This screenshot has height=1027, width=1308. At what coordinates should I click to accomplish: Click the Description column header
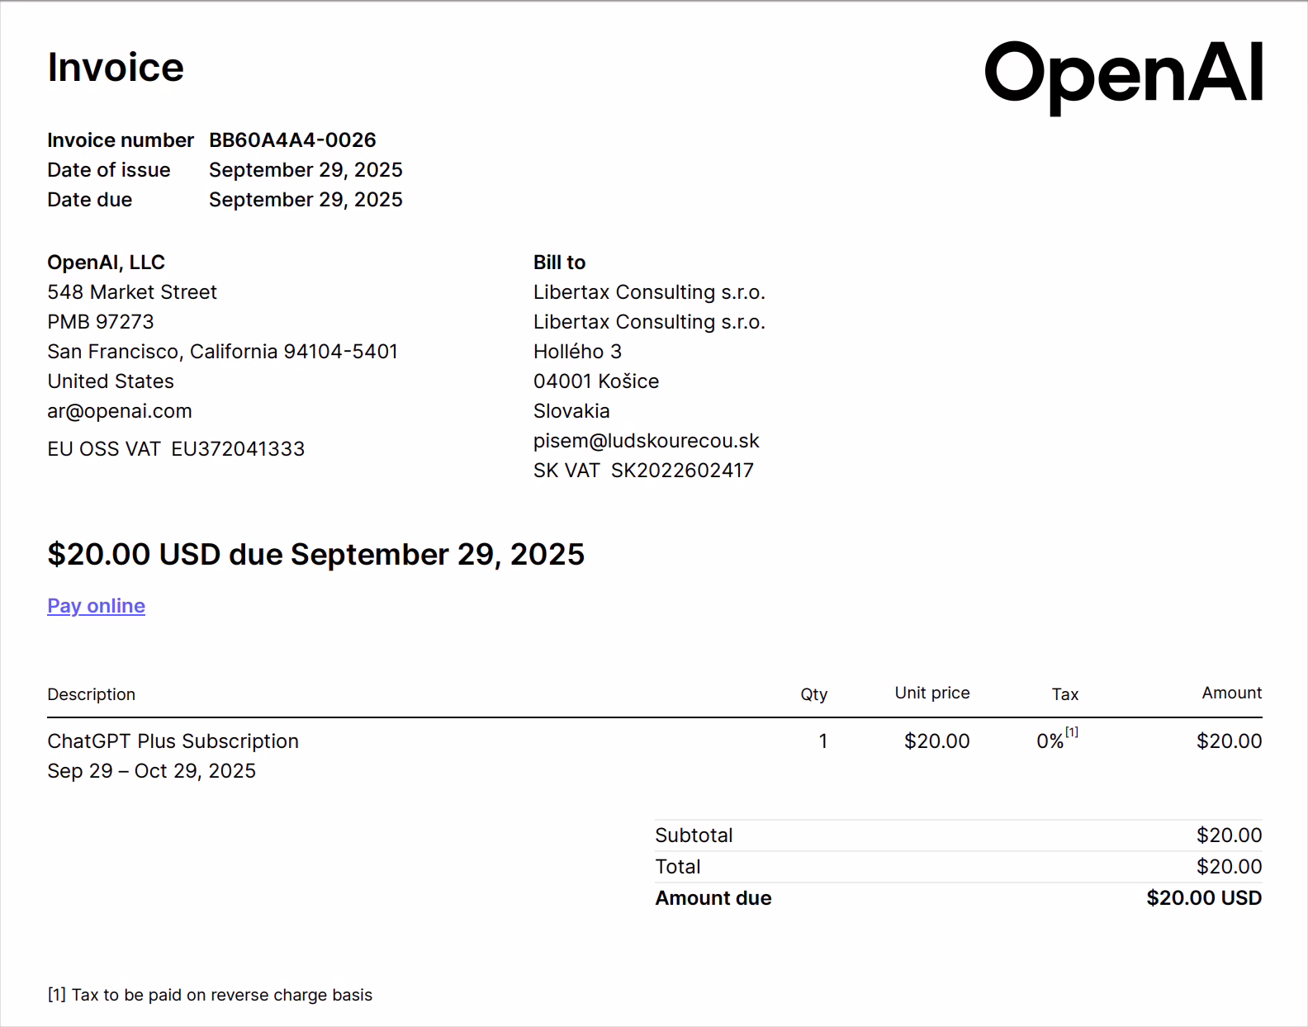coord(91,694)
